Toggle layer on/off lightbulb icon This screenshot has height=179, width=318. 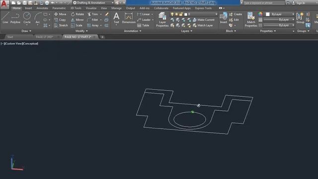click(x=172, y=14)
